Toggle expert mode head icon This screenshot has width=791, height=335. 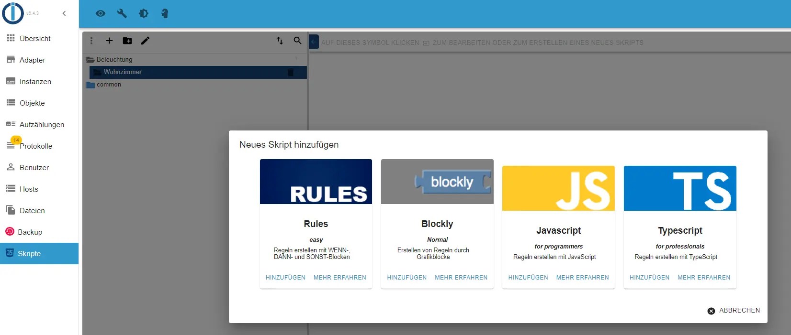pos(165,13)
